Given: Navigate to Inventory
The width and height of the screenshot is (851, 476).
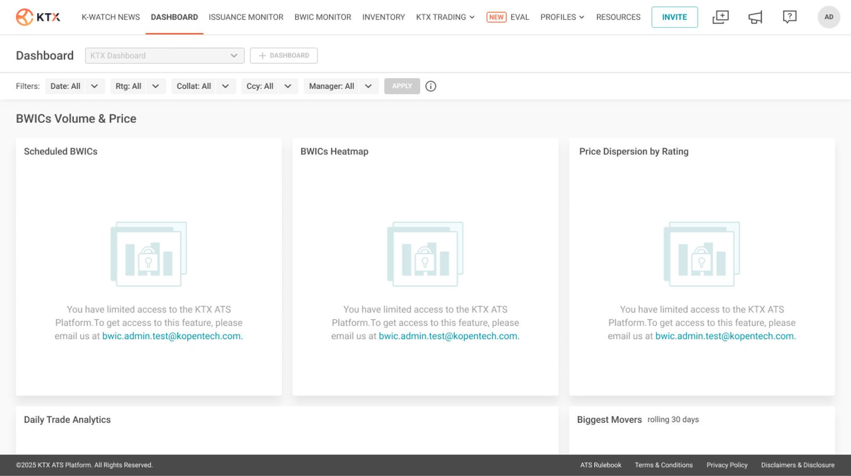Looking at the screenshot, I should pyautogui.click(x=383, y=17).
